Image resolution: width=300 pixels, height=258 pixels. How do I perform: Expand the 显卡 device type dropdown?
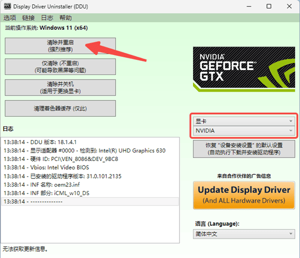point(243,121)
